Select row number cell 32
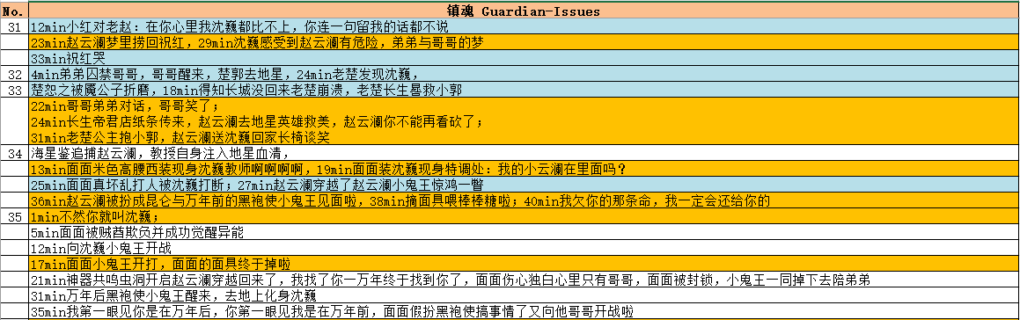 15,74
